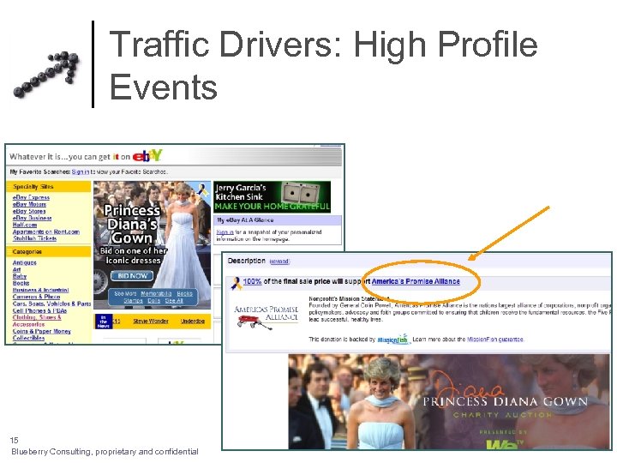Click the slide title 'Traffic Drivers: High Profile Events'
The height and width of the screenshot is (463, 617).
[323, 65]
